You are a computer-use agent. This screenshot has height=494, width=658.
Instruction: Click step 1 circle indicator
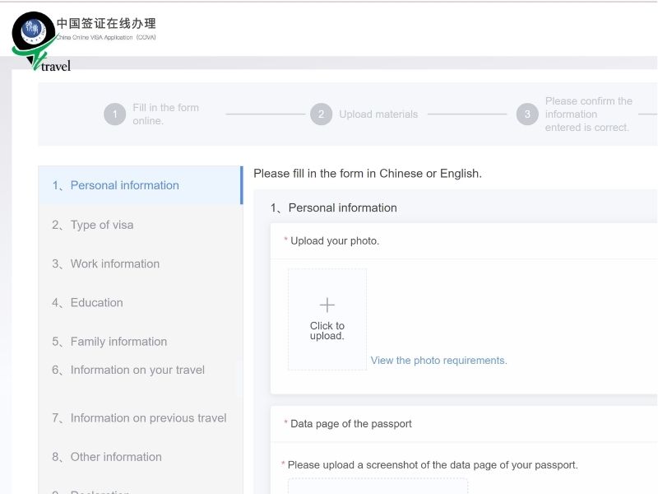(114, 114)
